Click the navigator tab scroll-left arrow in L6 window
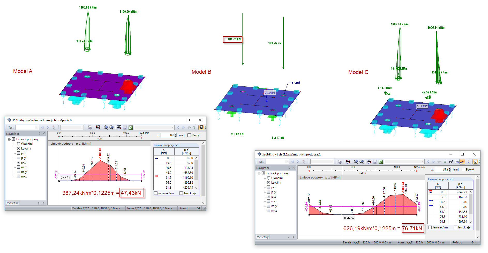This screenshot has height=253, width=488. pyautogui.click(x=39, y=203)
